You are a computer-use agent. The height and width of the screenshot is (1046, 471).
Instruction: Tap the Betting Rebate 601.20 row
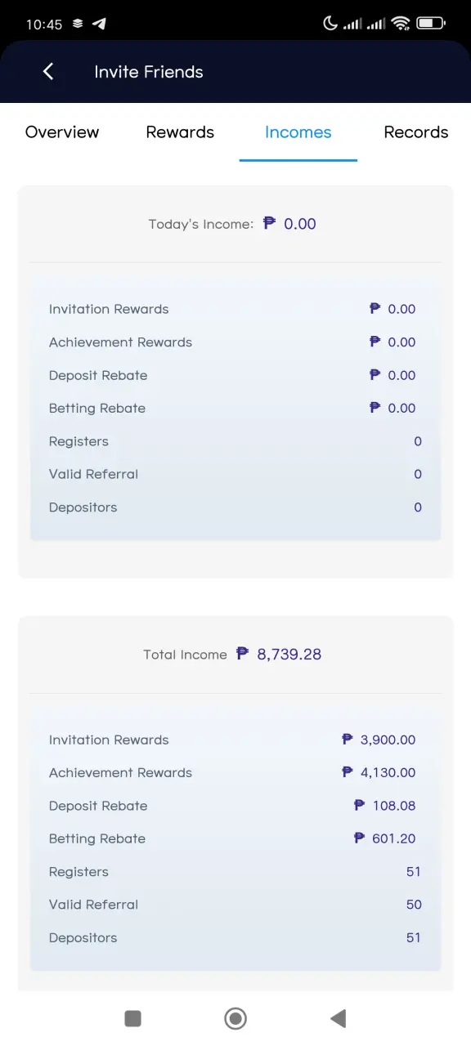[235, 838]
